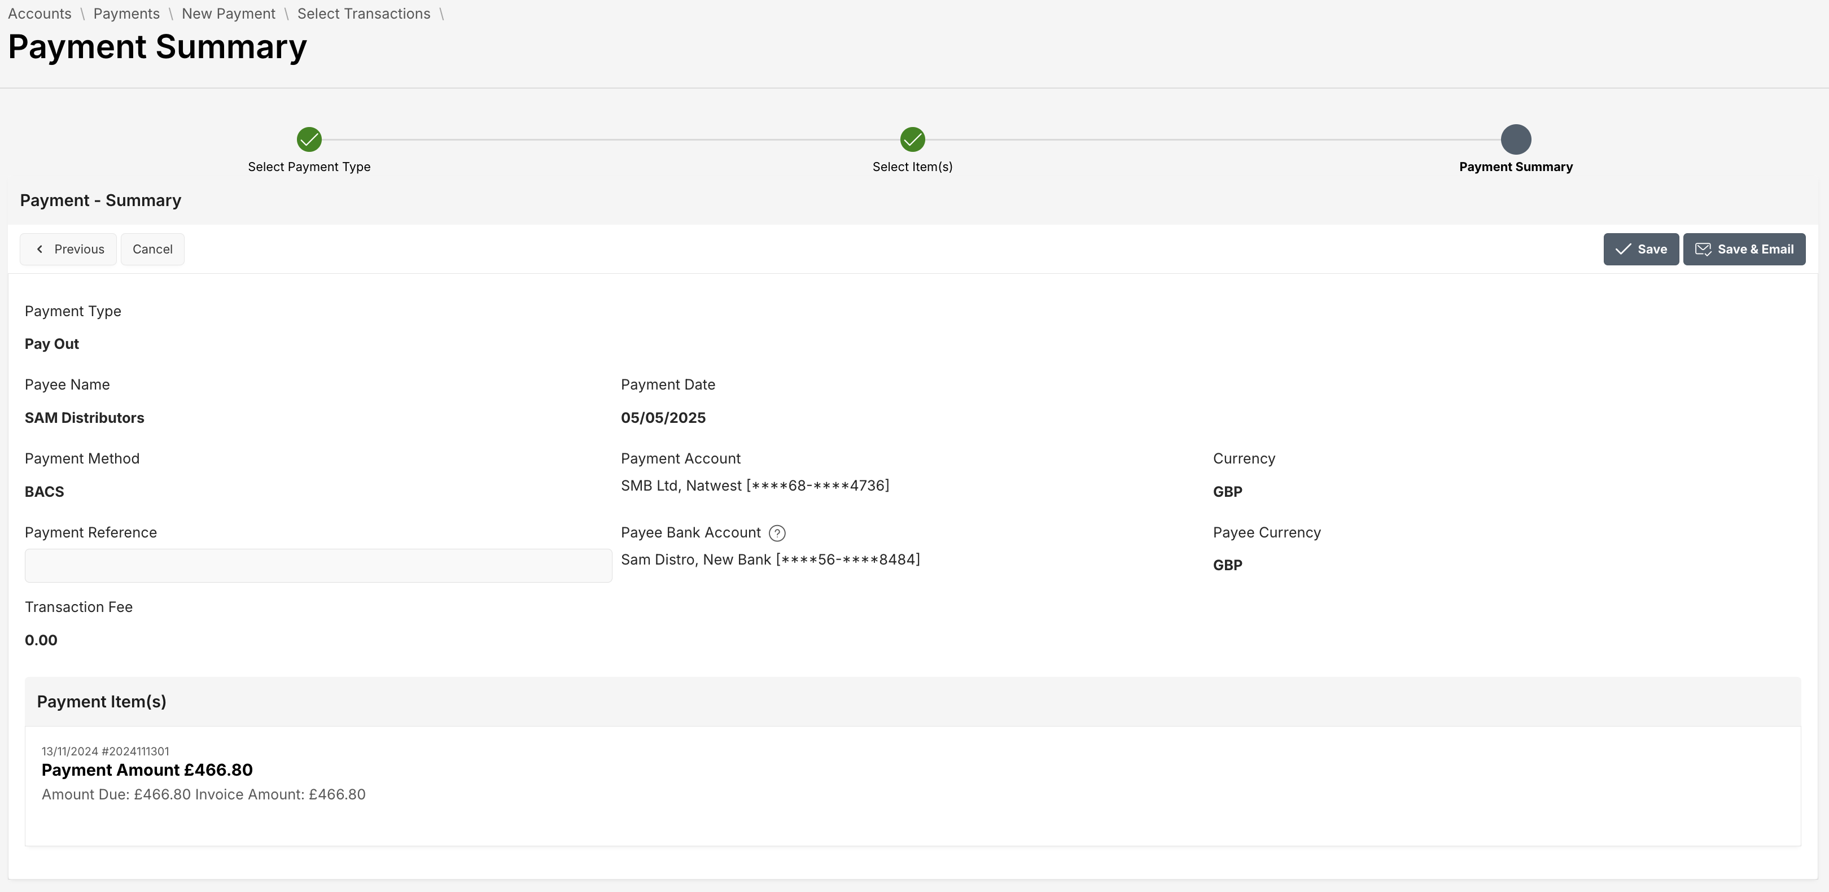1829x892 pixels.
Task: Click the GBP value under Payee Currency
Action: [x=1228, y=565]
